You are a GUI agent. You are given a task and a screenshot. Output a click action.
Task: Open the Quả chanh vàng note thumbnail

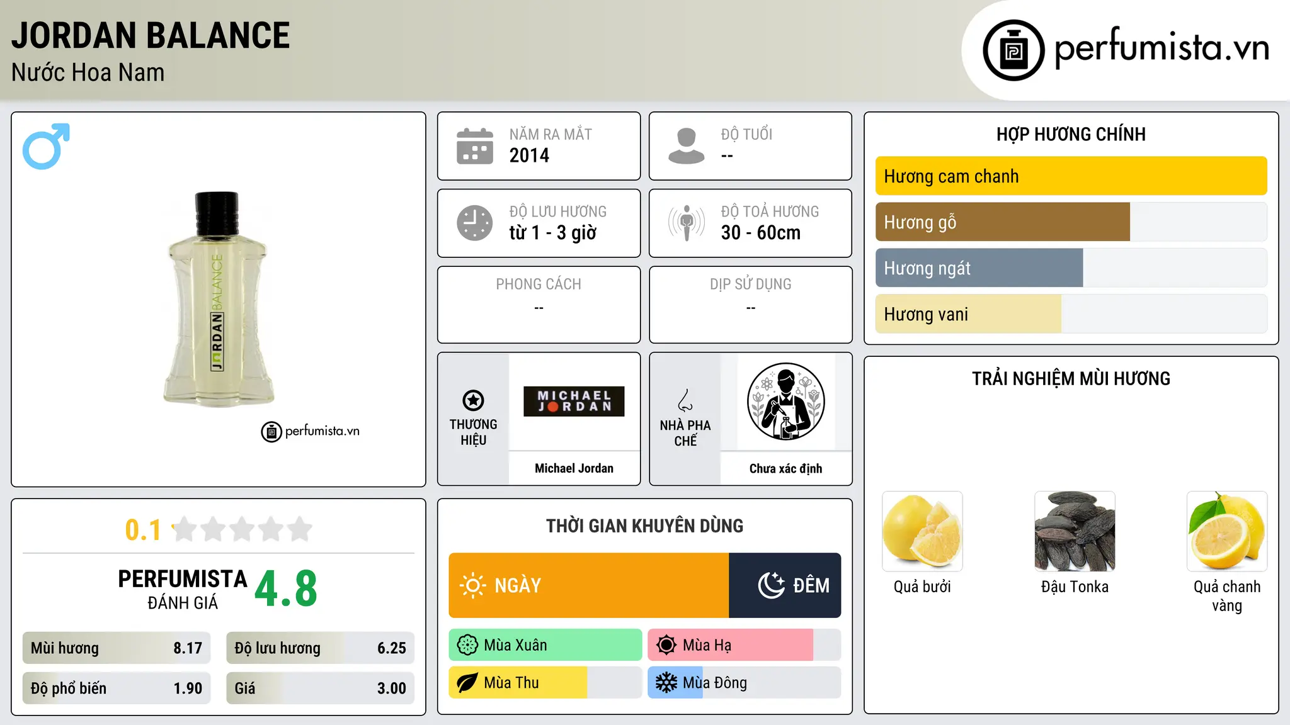(x=1227, y=531)
